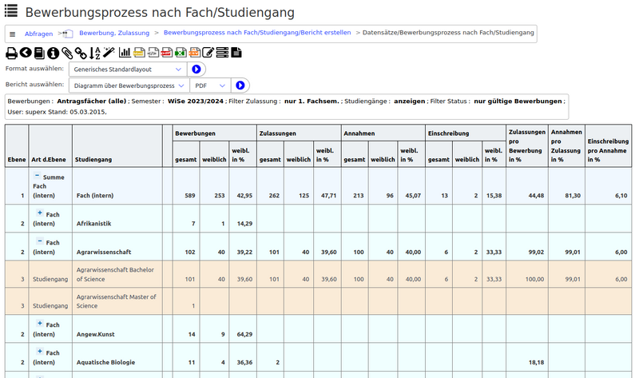Click Annahmen pro Zulassung in % header

point(566,146)
